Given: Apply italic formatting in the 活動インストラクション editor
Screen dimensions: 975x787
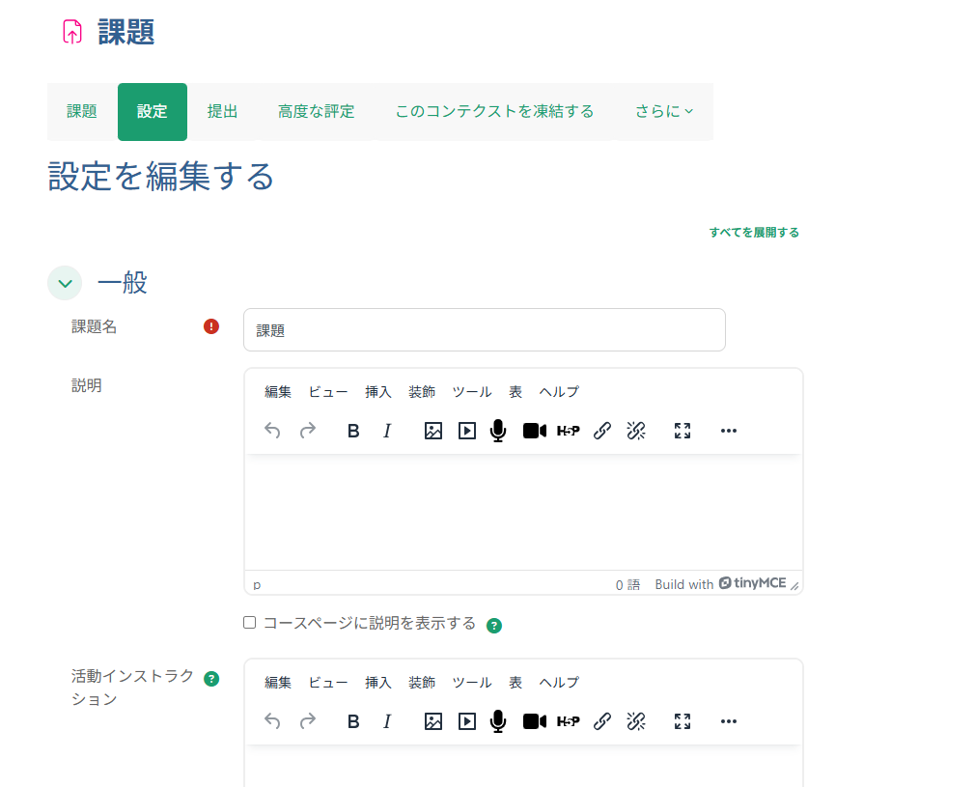Looking at the screenshot, I should [386, 721].
